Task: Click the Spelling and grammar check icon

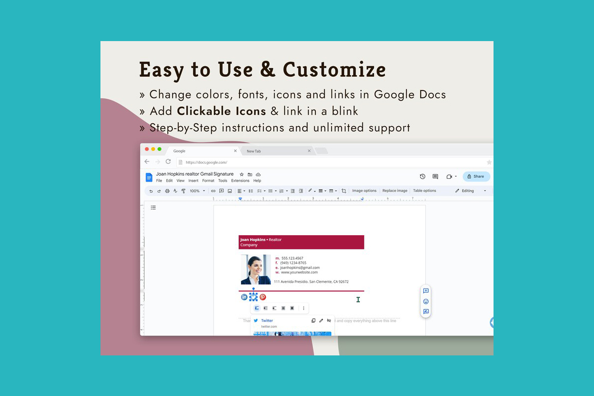Action: (175, 191)
